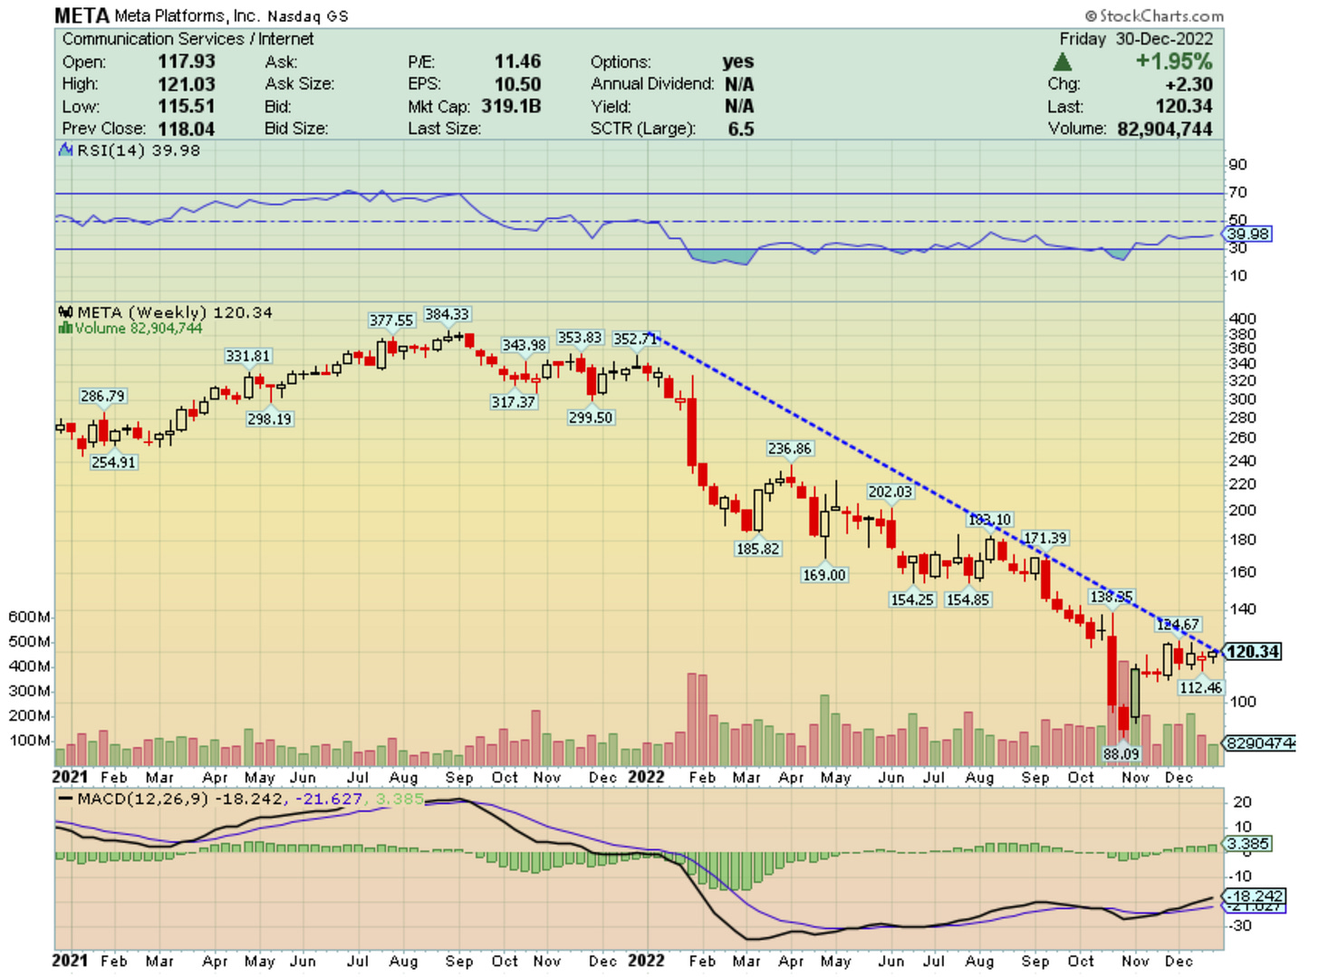This screenshot has height=977, width=1319.
Task: Click the RSI indicator line icon
Action: point(65,150)
